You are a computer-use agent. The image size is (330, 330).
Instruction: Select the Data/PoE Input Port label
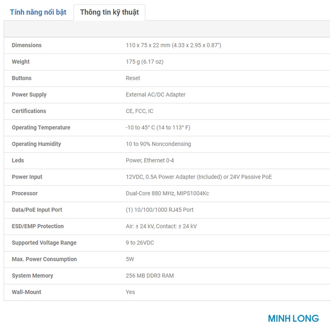pyautogui.click(x=37, y=209)
